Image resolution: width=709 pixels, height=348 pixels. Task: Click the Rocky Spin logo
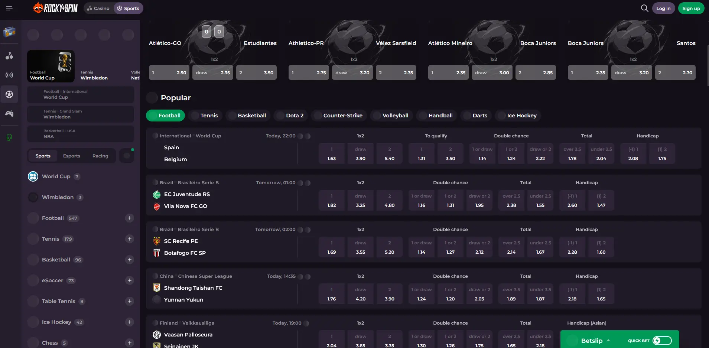56,8
